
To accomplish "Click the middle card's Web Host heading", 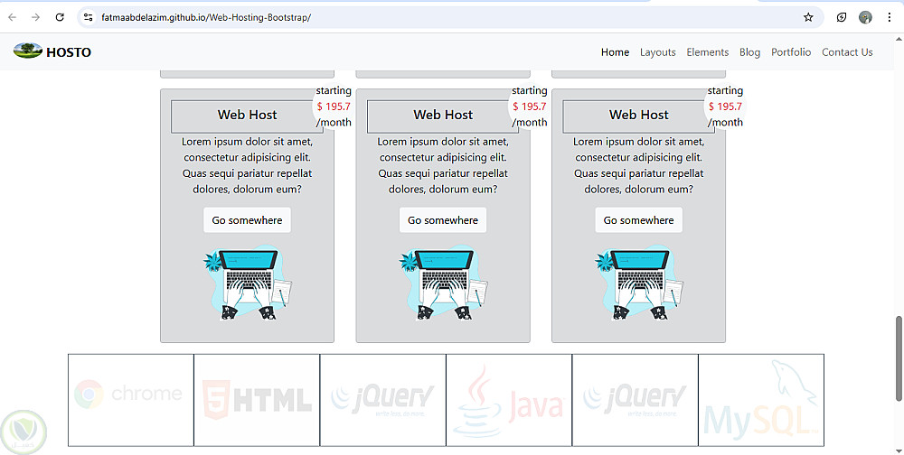I will [443, 115].
